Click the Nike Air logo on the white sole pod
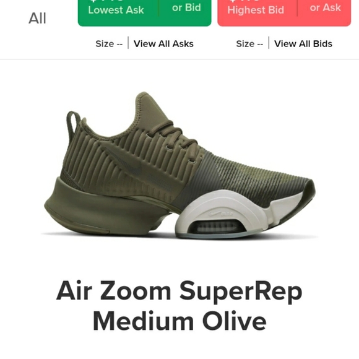 [x=221, y=214]
